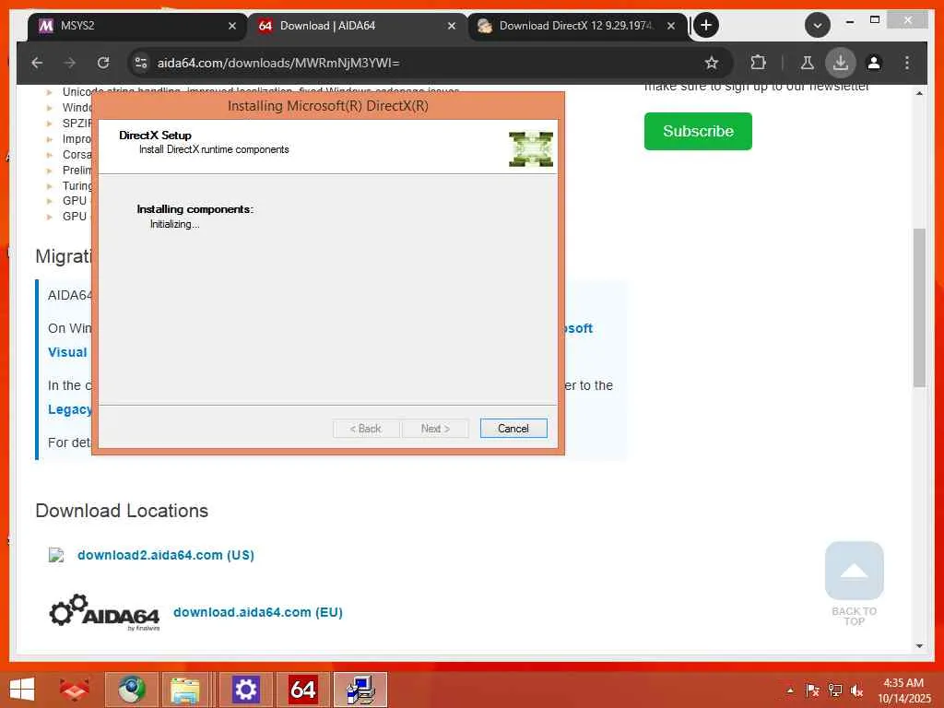This screenshot has height=708, width=944.
Task: Open the browser extensions menu
Action: [x=759, y=63]
